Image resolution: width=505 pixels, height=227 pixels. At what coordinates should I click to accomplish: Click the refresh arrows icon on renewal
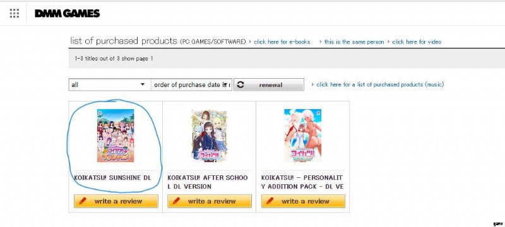(x=241, y=84)
